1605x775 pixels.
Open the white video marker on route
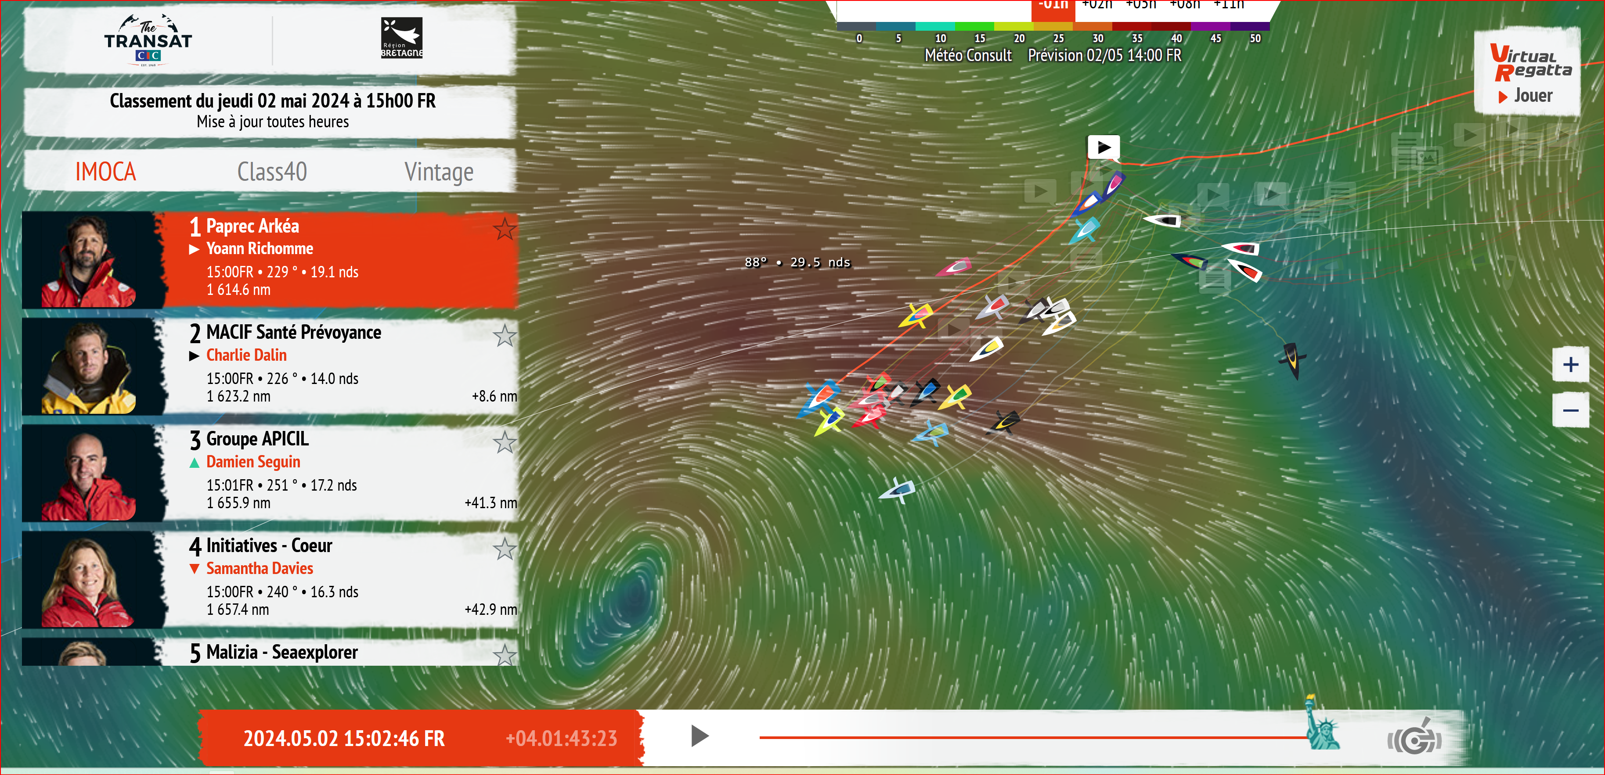pyautogui.click(x=1104, y=148)
